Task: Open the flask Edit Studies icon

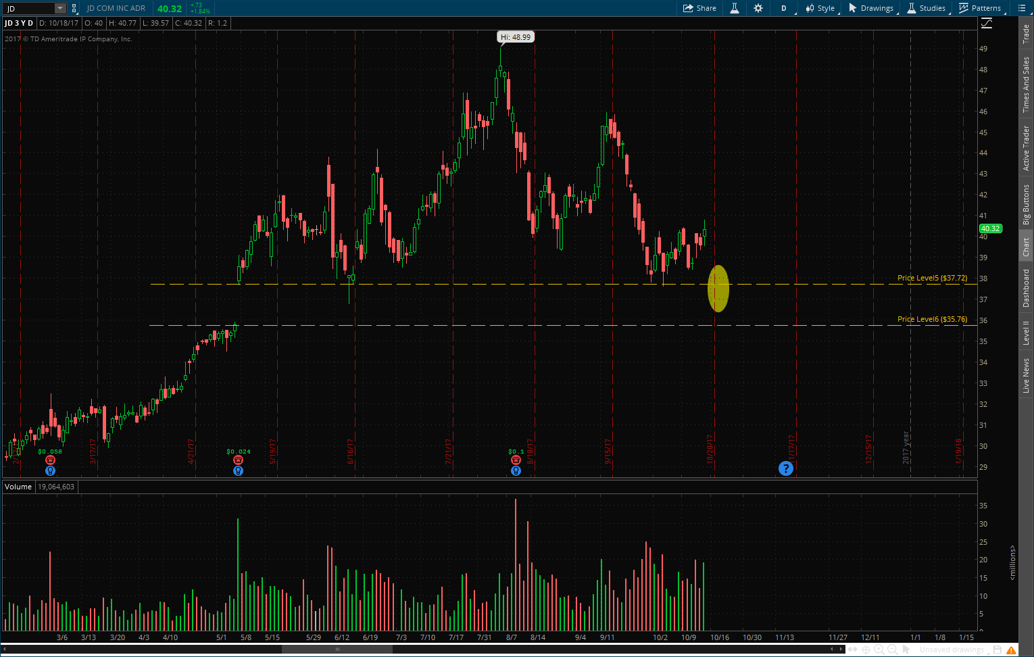Action: click(734, 8)
